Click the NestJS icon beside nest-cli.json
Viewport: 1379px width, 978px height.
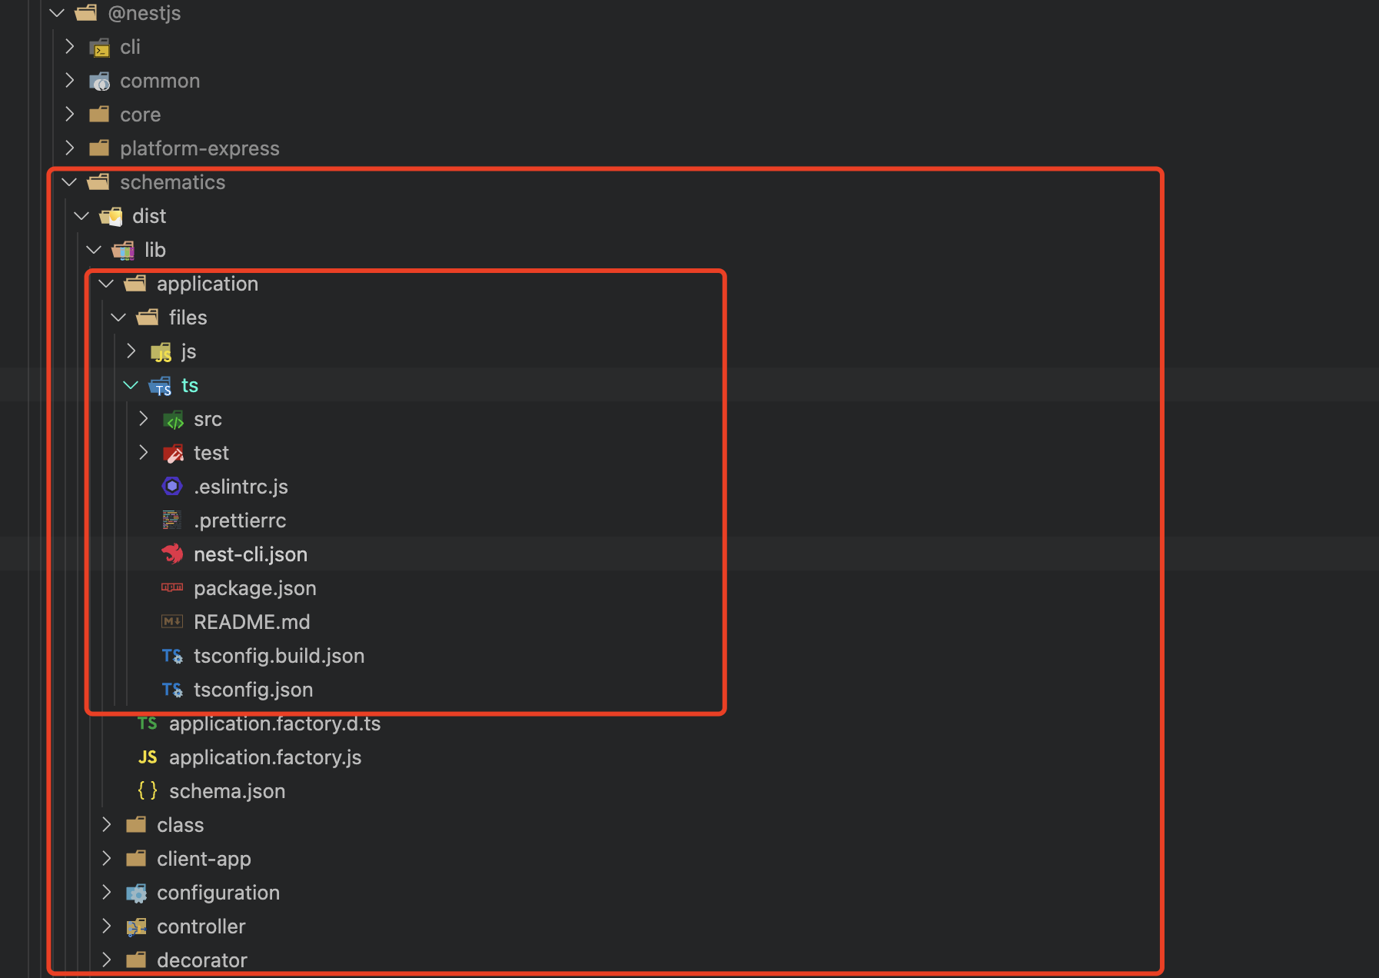pyautogui.click(x=172, y=554)
